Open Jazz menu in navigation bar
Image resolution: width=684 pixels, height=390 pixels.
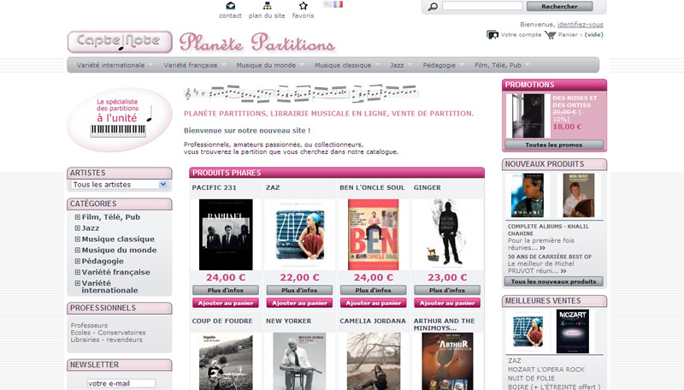coord(397,65)
